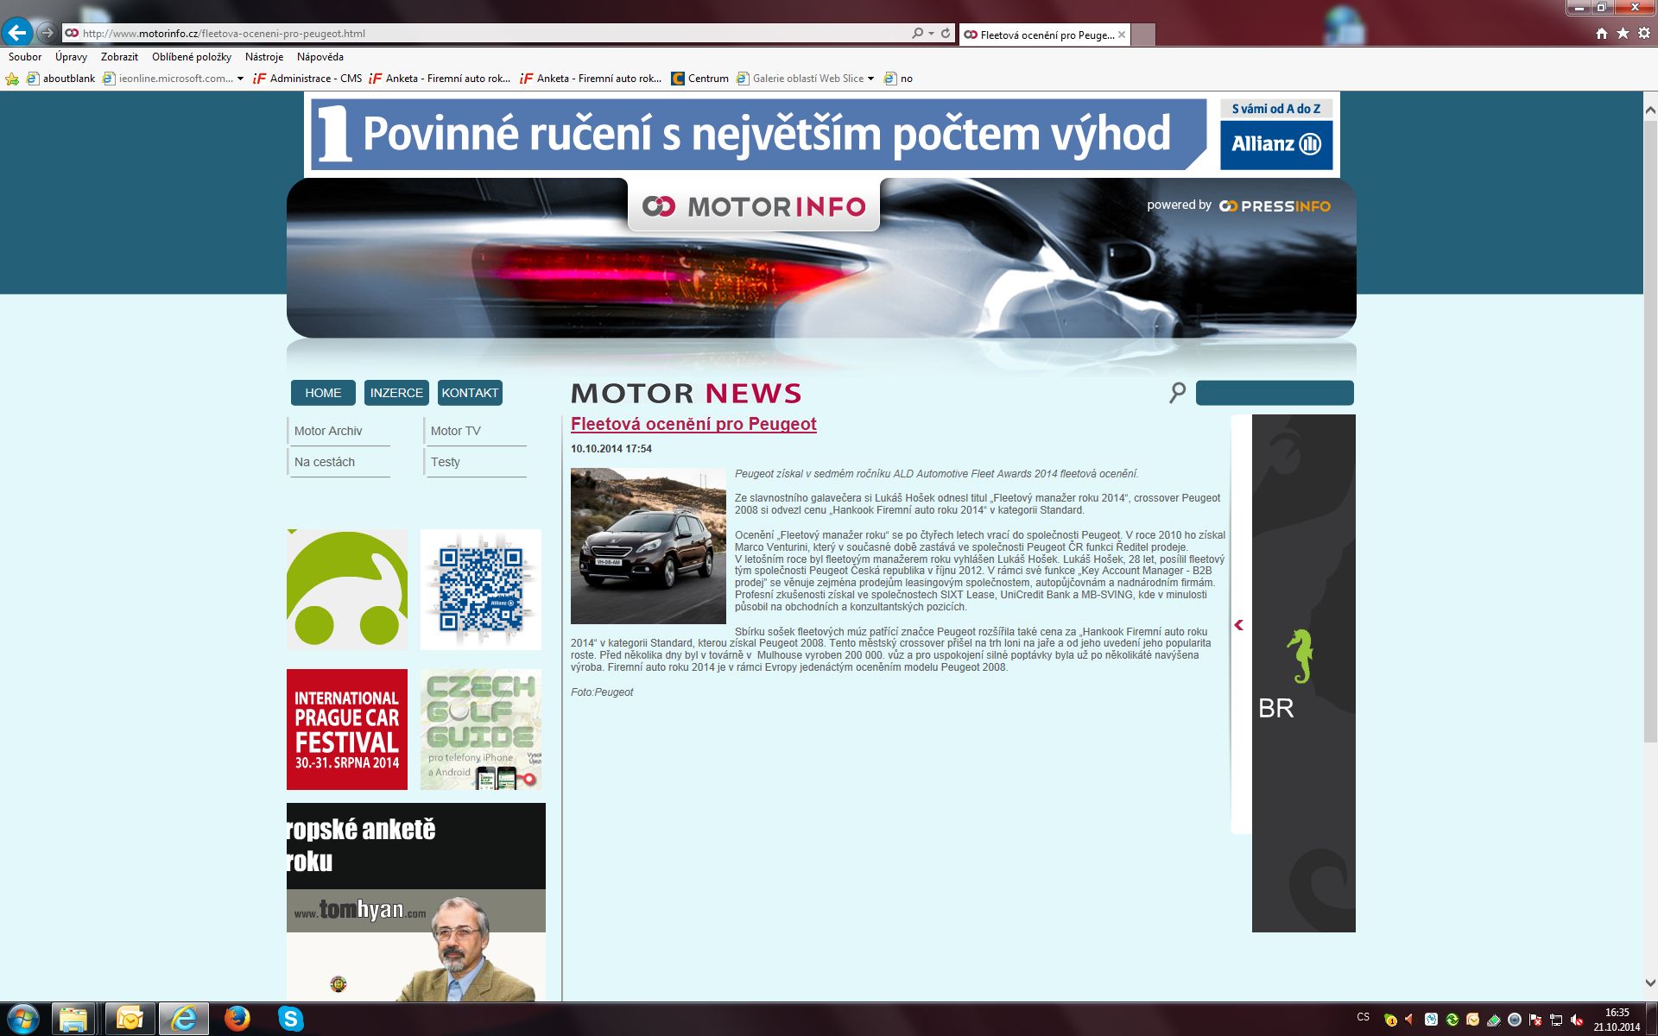
Task: Click the browser forward arrow
Action: tap(47, 33)
